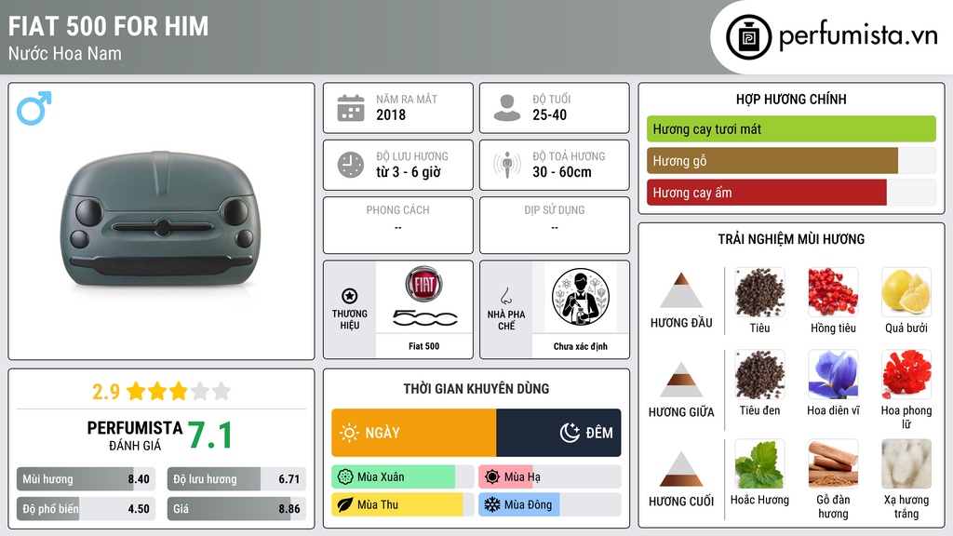Click the 2018 release year value

(x=391, y=114)
